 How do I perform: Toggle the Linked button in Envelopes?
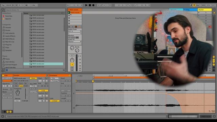55,101
